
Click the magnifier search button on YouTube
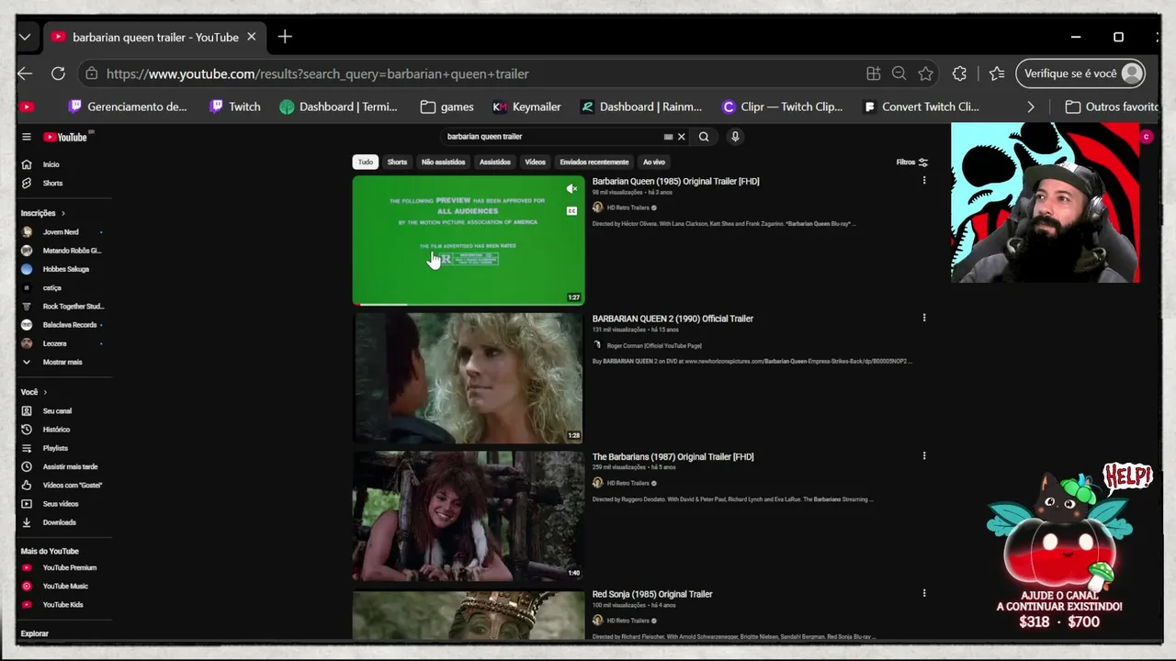pos(704,137)
